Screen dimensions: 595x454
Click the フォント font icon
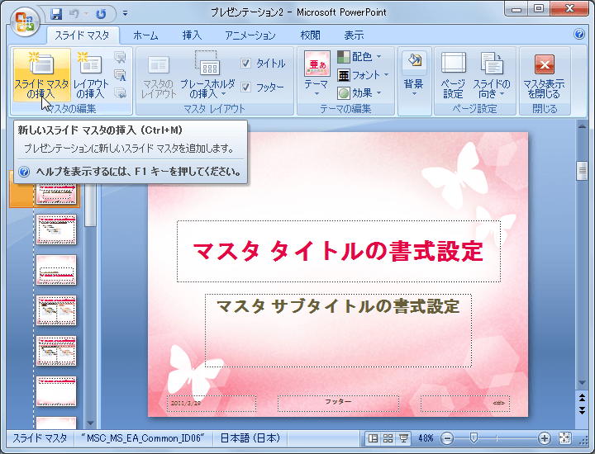pyautogui.click(x=344, y=75)
